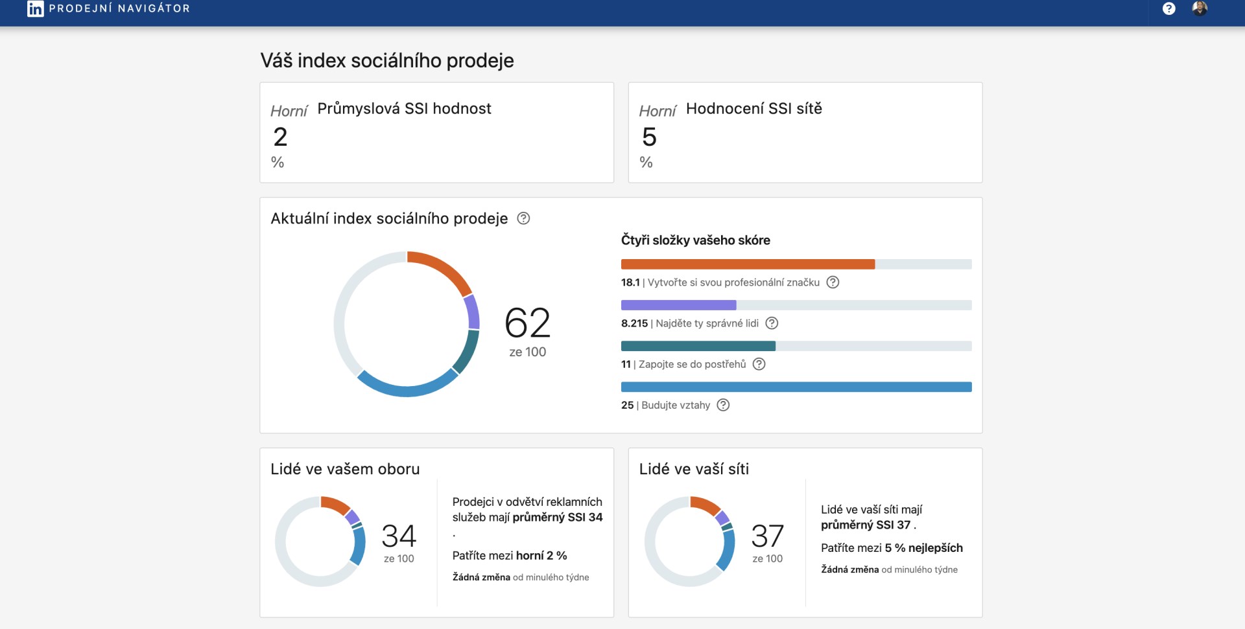The image size is (1245, 629).
Task: Click help icon for Vytvořte si svou profesionální značku
Action: tap(833, 282)
